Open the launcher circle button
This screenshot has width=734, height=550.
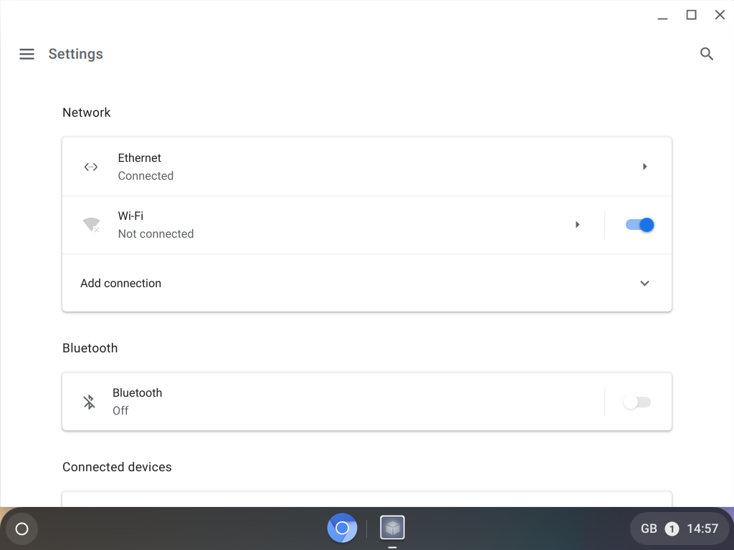coord(22,529)
